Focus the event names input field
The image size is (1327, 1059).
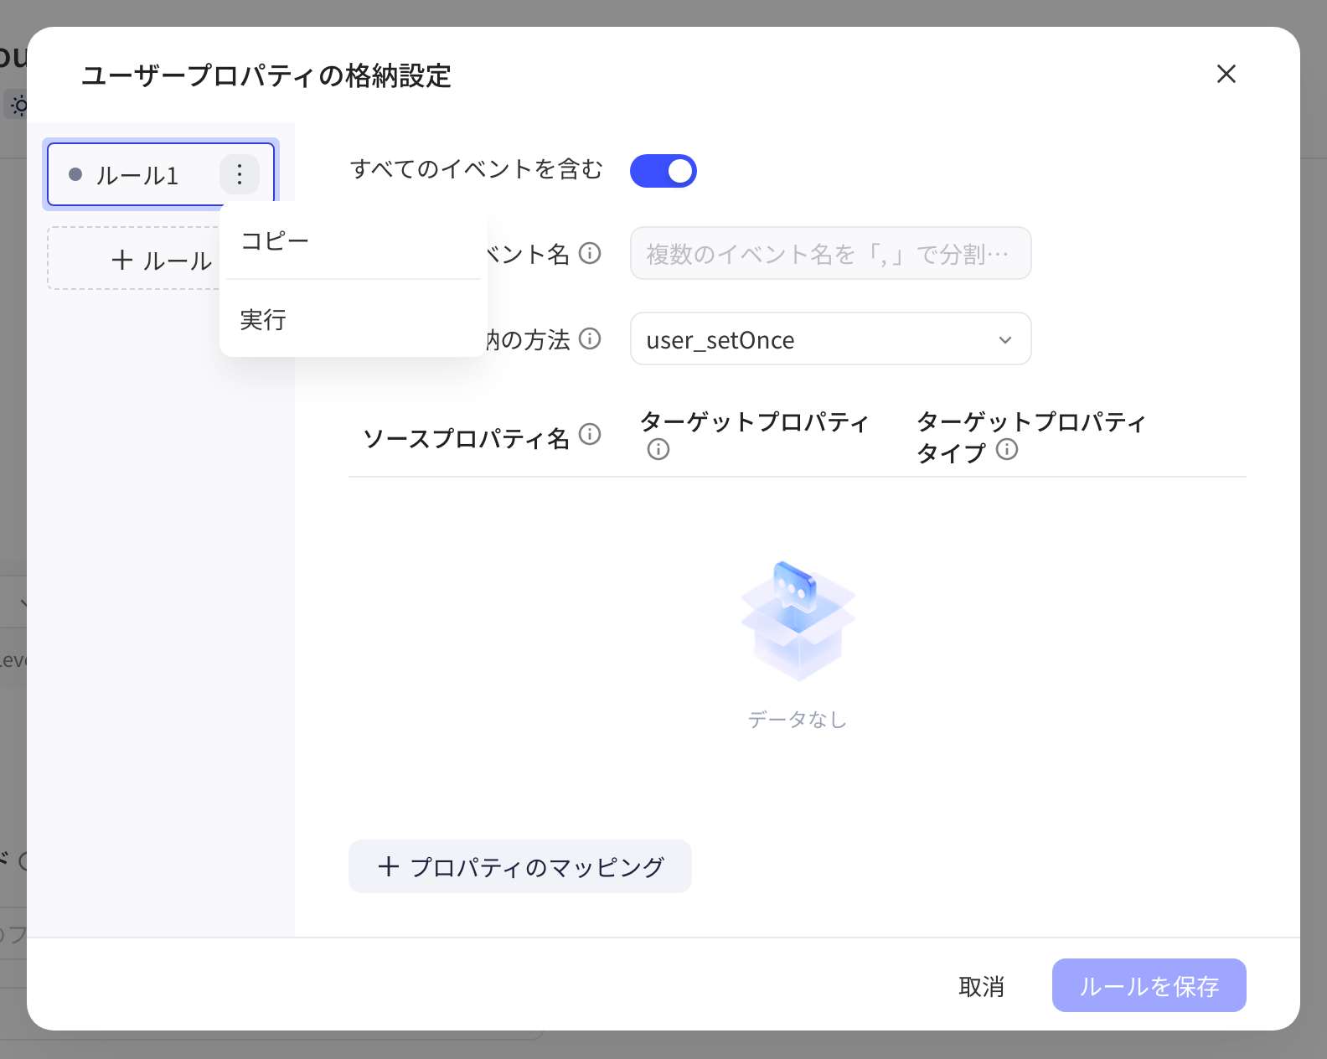[830, 253]
